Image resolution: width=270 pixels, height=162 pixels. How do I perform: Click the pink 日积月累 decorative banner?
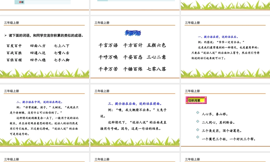(196, 100)
